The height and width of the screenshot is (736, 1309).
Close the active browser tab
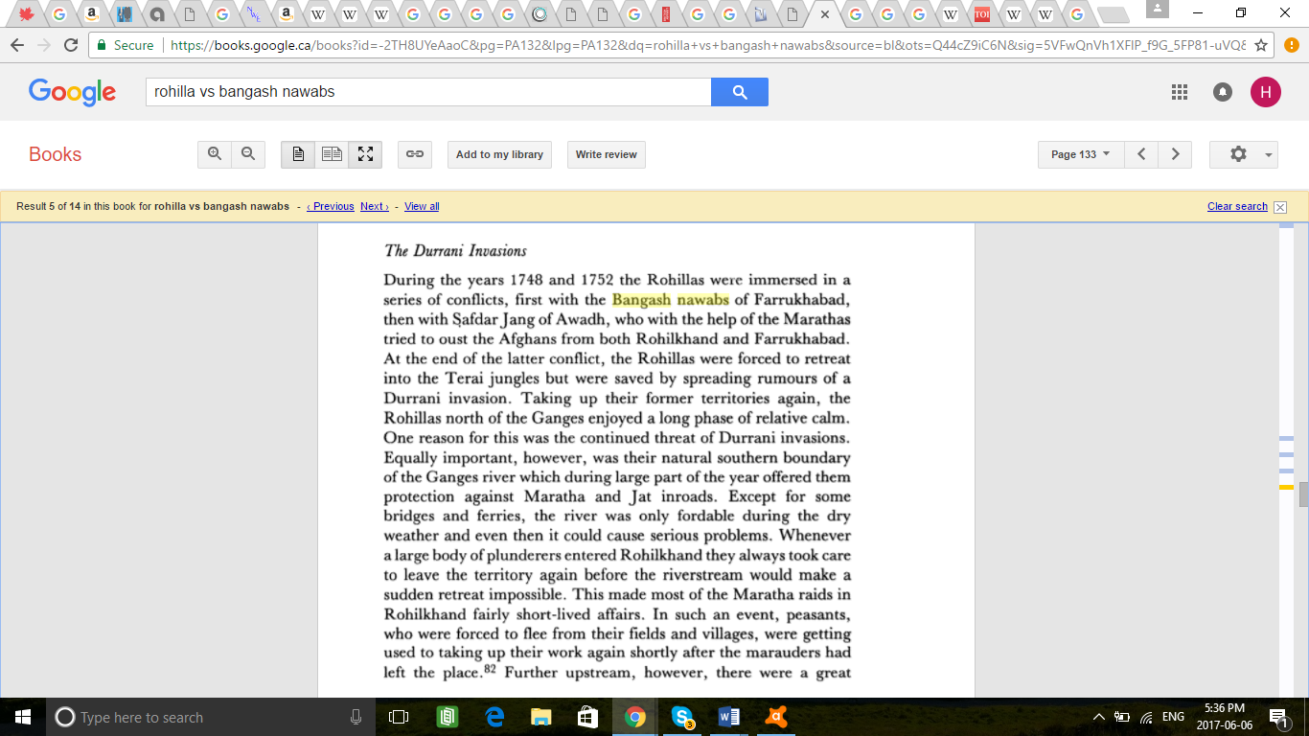[825, 14]
